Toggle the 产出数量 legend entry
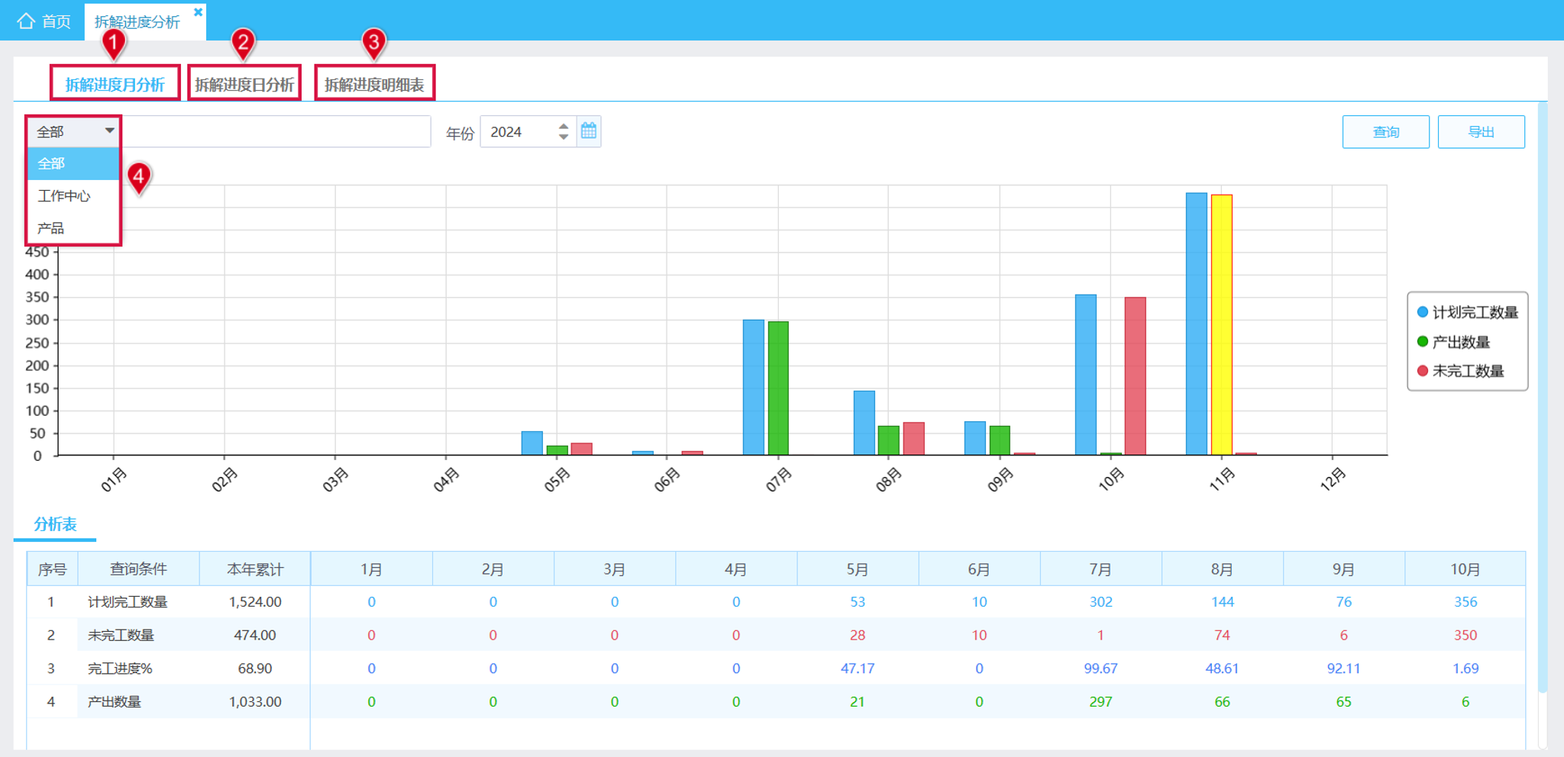This screenshot has height=757, width=1564. [x=1453, y=342]
